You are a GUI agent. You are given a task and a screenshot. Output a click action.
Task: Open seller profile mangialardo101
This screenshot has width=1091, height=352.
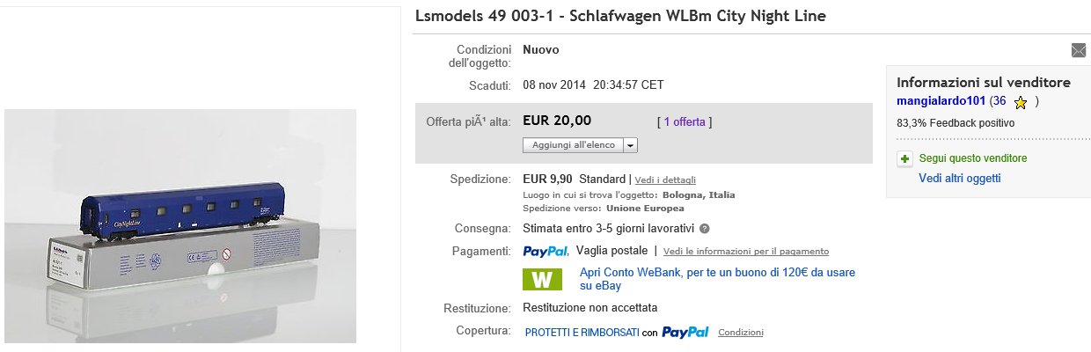[940, 101]
